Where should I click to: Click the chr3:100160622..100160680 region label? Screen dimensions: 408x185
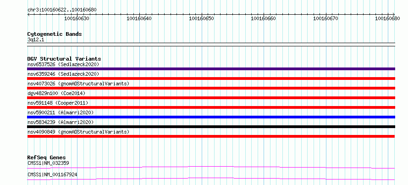tap(62, 10)
